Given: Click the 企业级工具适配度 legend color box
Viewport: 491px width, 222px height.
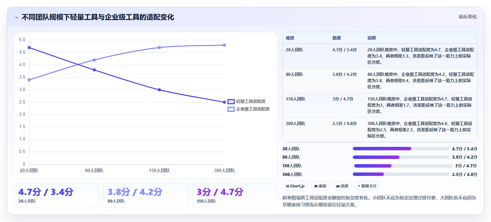Looking at the screenshot, I should (231, 109).
